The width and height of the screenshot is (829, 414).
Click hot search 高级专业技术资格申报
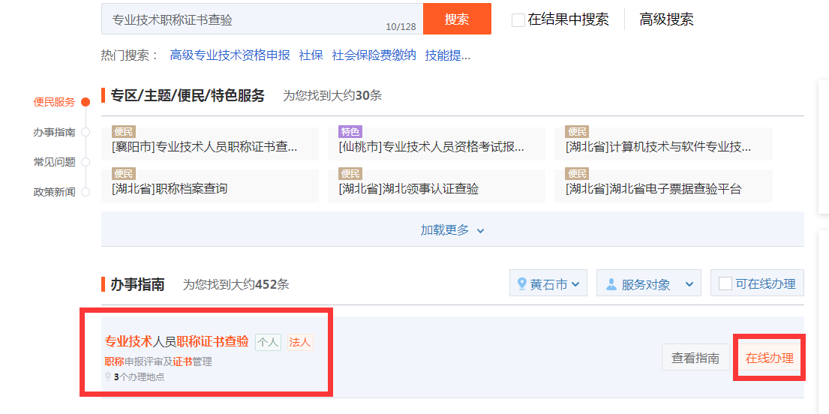tap(230, 55)
